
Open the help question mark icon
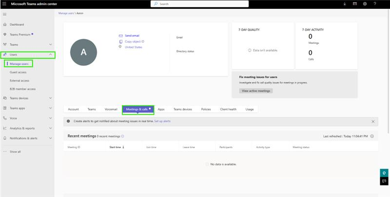click(375, 4)
